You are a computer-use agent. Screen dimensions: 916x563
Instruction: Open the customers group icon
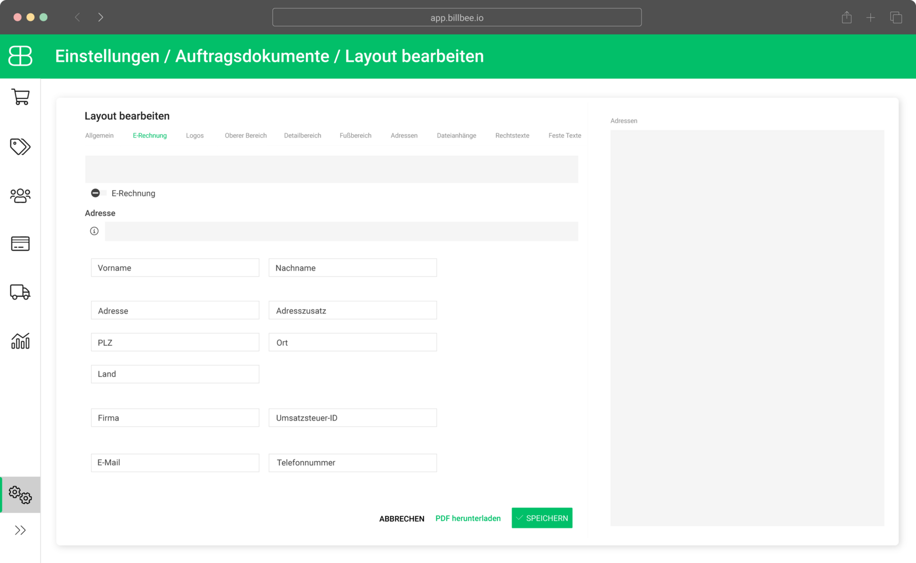click(20, 195)
